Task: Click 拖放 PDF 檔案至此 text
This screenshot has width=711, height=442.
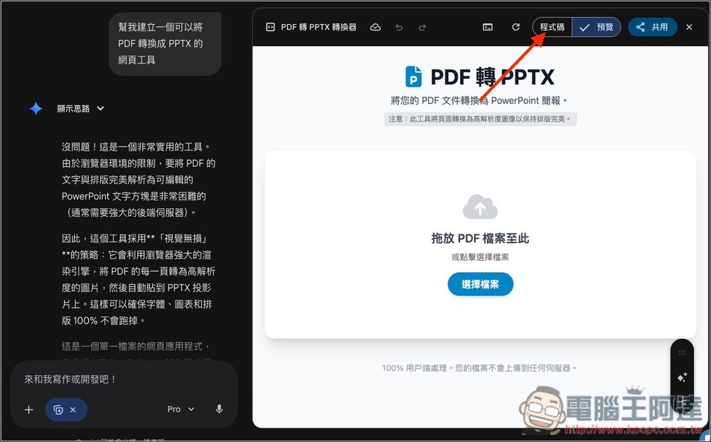Action: pyautogui.click(x=480, y=239)
